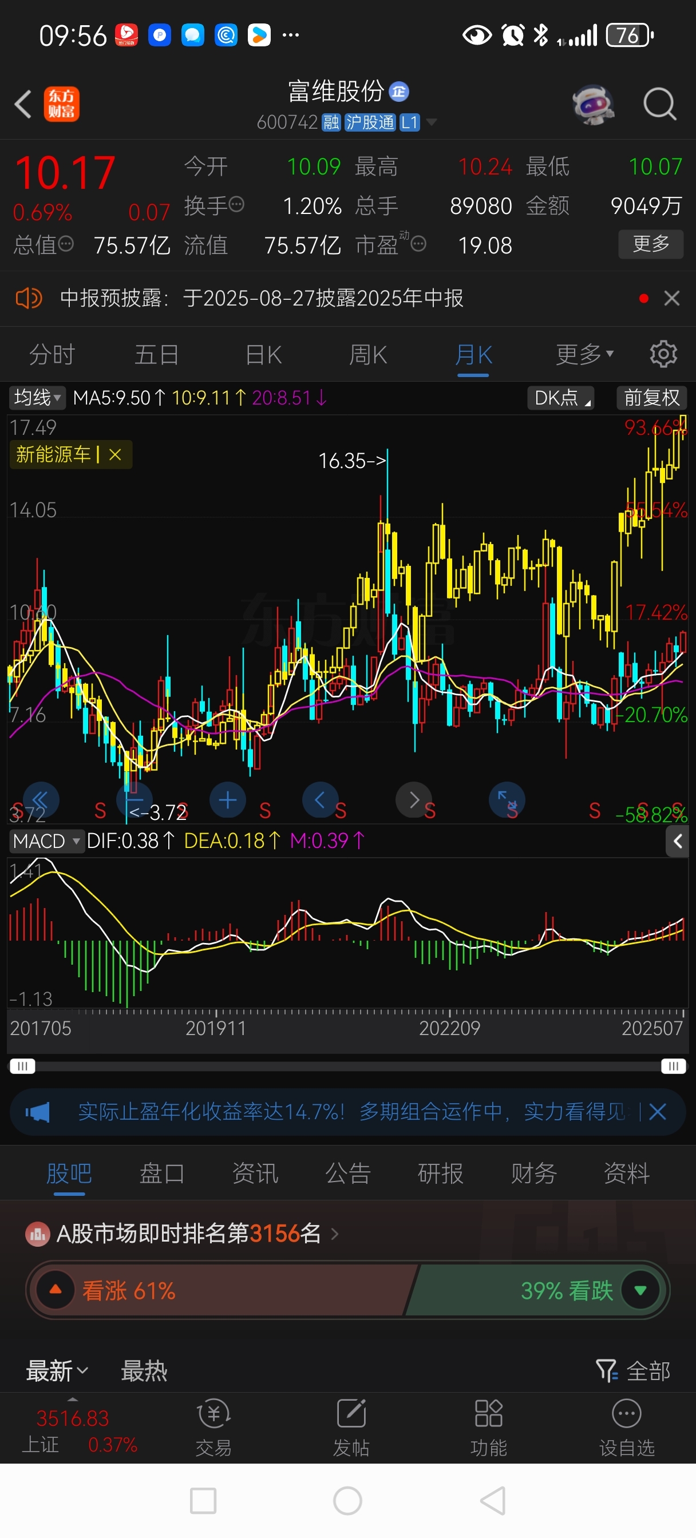Open the 财务 tab

533,1173
